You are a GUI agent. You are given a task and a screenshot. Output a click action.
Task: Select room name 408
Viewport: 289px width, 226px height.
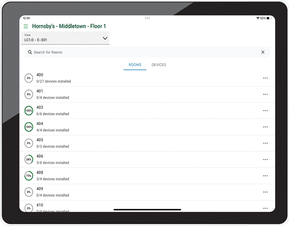coord(39,173)
